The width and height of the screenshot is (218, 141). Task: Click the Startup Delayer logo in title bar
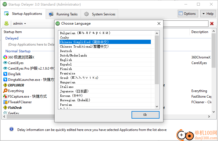[x=4, y=4]
